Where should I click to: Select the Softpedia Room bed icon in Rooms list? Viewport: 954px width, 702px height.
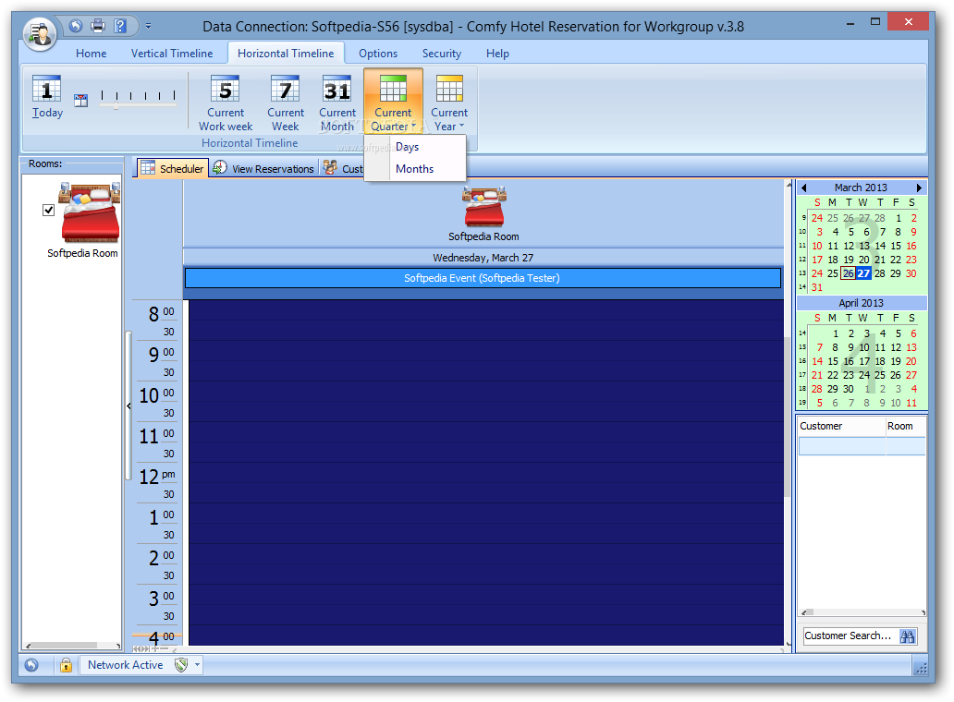coord(90,212)
